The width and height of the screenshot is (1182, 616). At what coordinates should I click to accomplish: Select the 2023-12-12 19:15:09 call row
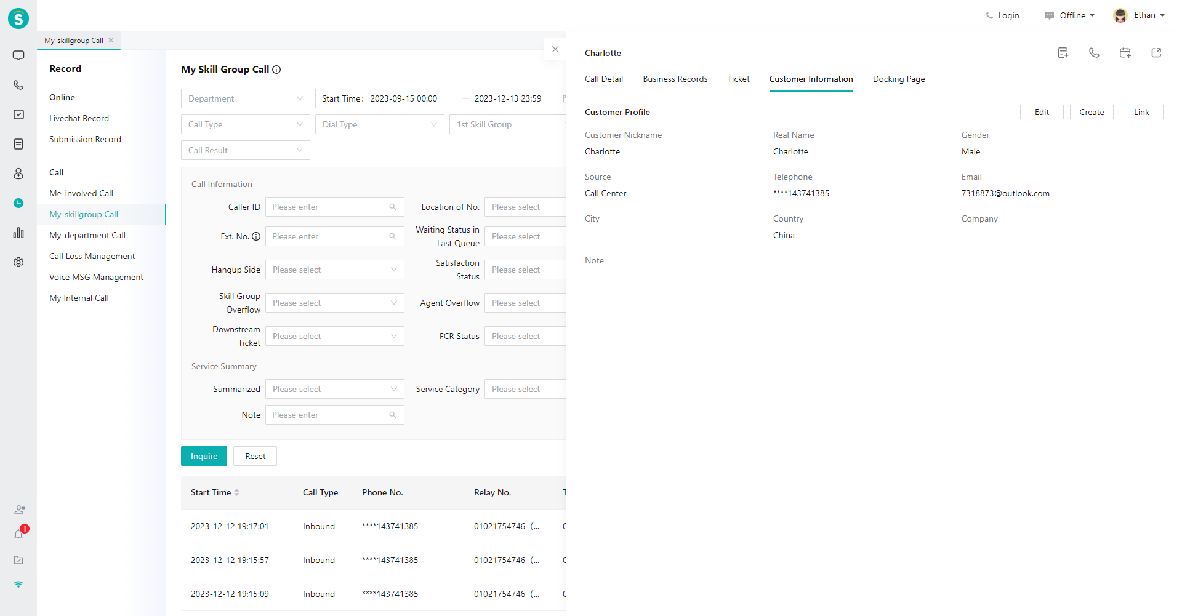coord(374,594)
